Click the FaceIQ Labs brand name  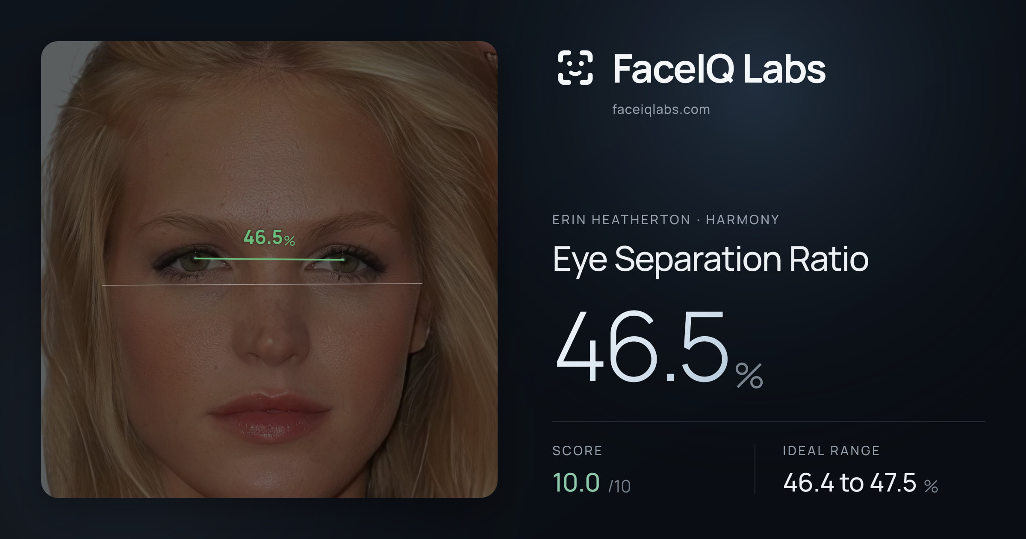[x=719, y=68]
